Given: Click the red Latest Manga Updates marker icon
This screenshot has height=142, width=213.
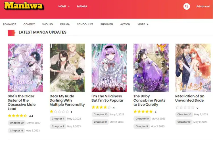Looking at the screenshot, I should click(11, 33).
